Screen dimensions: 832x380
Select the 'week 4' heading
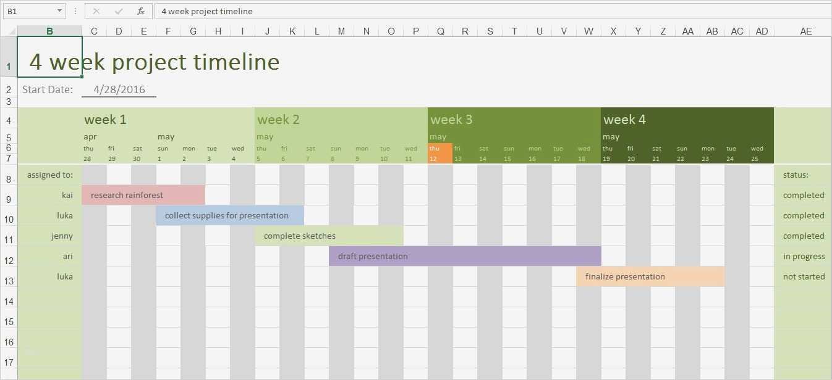(624, 120)
